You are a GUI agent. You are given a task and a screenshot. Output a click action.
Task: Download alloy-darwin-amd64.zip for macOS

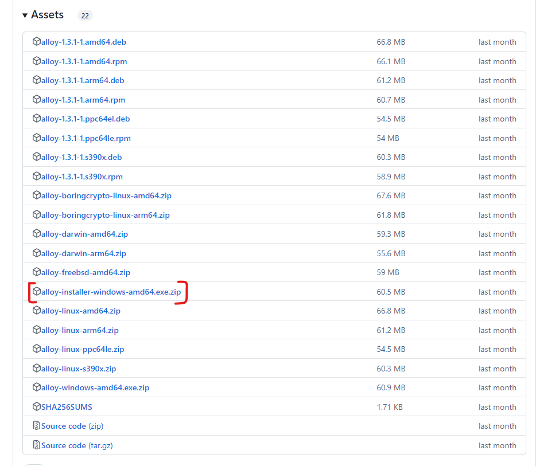point(84,234)
